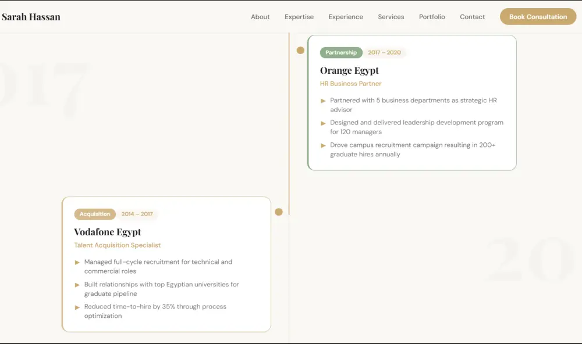Click arrow bullet for leadership development program
This screenshot has height=344, width=582.
pyautogui.click(x=323, y=123)
